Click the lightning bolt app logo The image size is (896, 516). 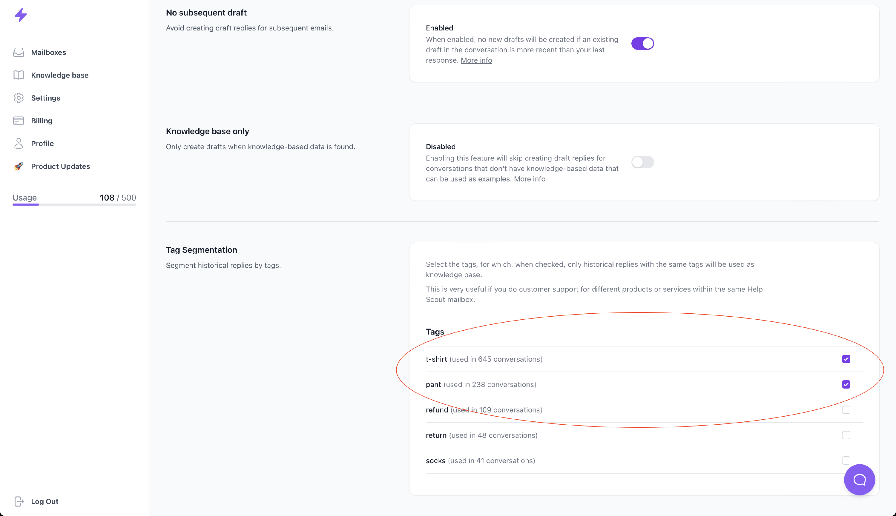tap(21, 15)
